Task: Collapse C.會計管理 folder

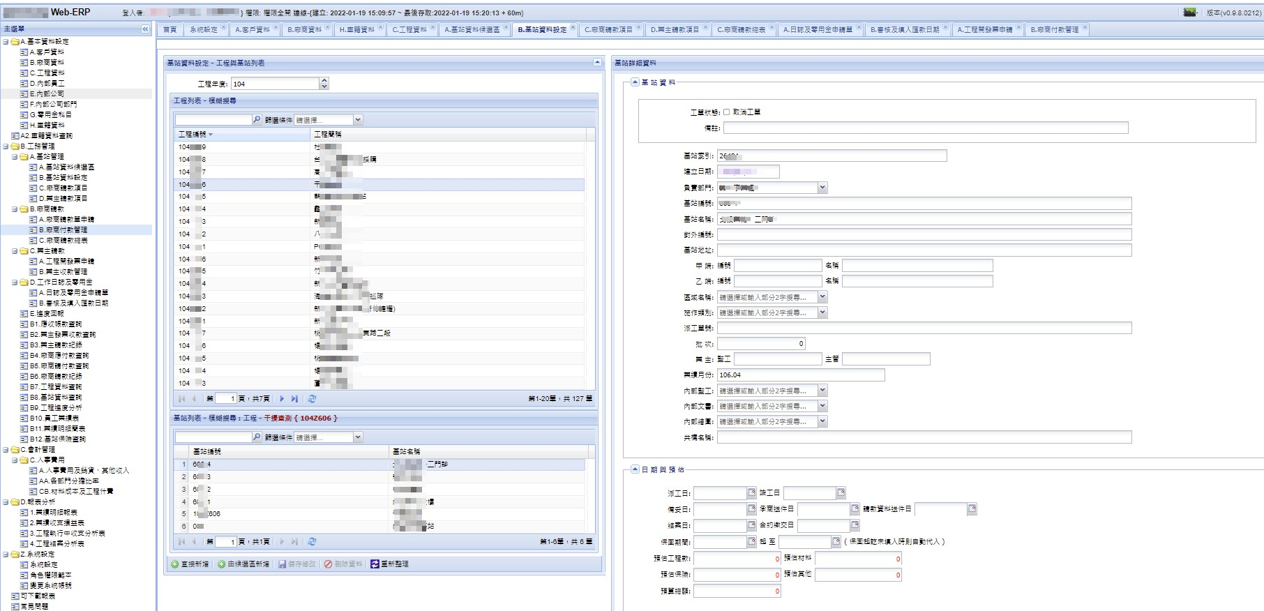Action: (6, 449)
